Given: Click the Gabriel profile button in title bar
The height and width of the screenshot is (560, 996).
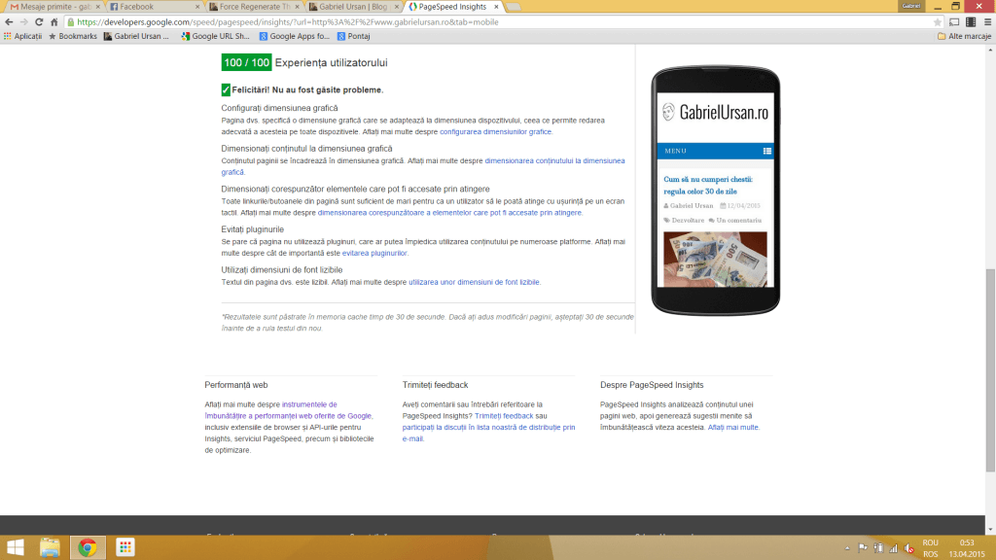Looking at the screenshot, I should pos(910,6).
